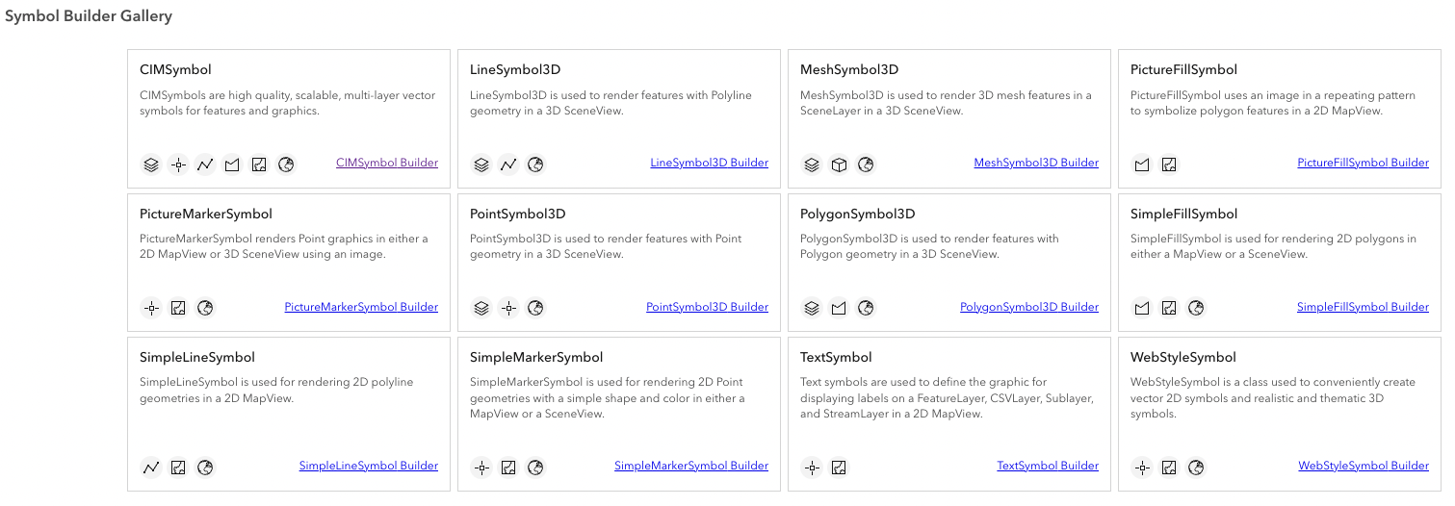The height and width of the screenshot is (506, 1455).
Task: Click the polygon icon in CIMSymbol card
Action: coord(232,164)
